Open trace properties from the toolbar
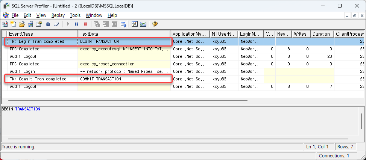366x160 pixels. click(39, 24)
